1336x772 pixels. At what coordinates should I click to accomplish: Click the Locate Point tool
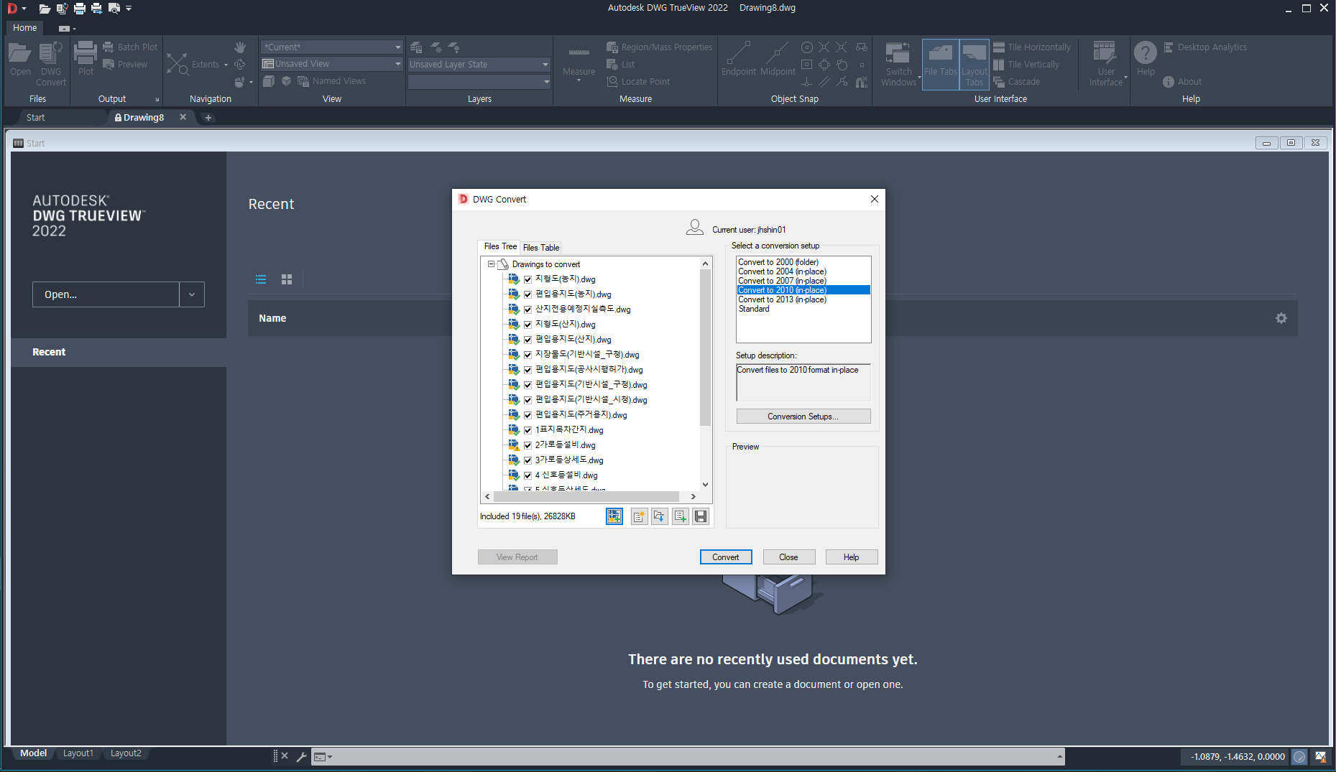point(638,82)
